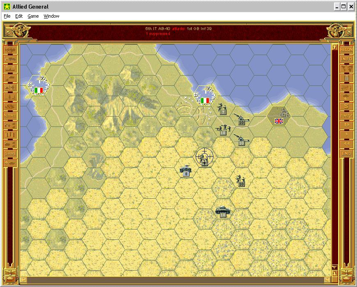The height and width of the screenshot is (287, 357).
Task: Click the SAVE button
Action: click(10, 154)
